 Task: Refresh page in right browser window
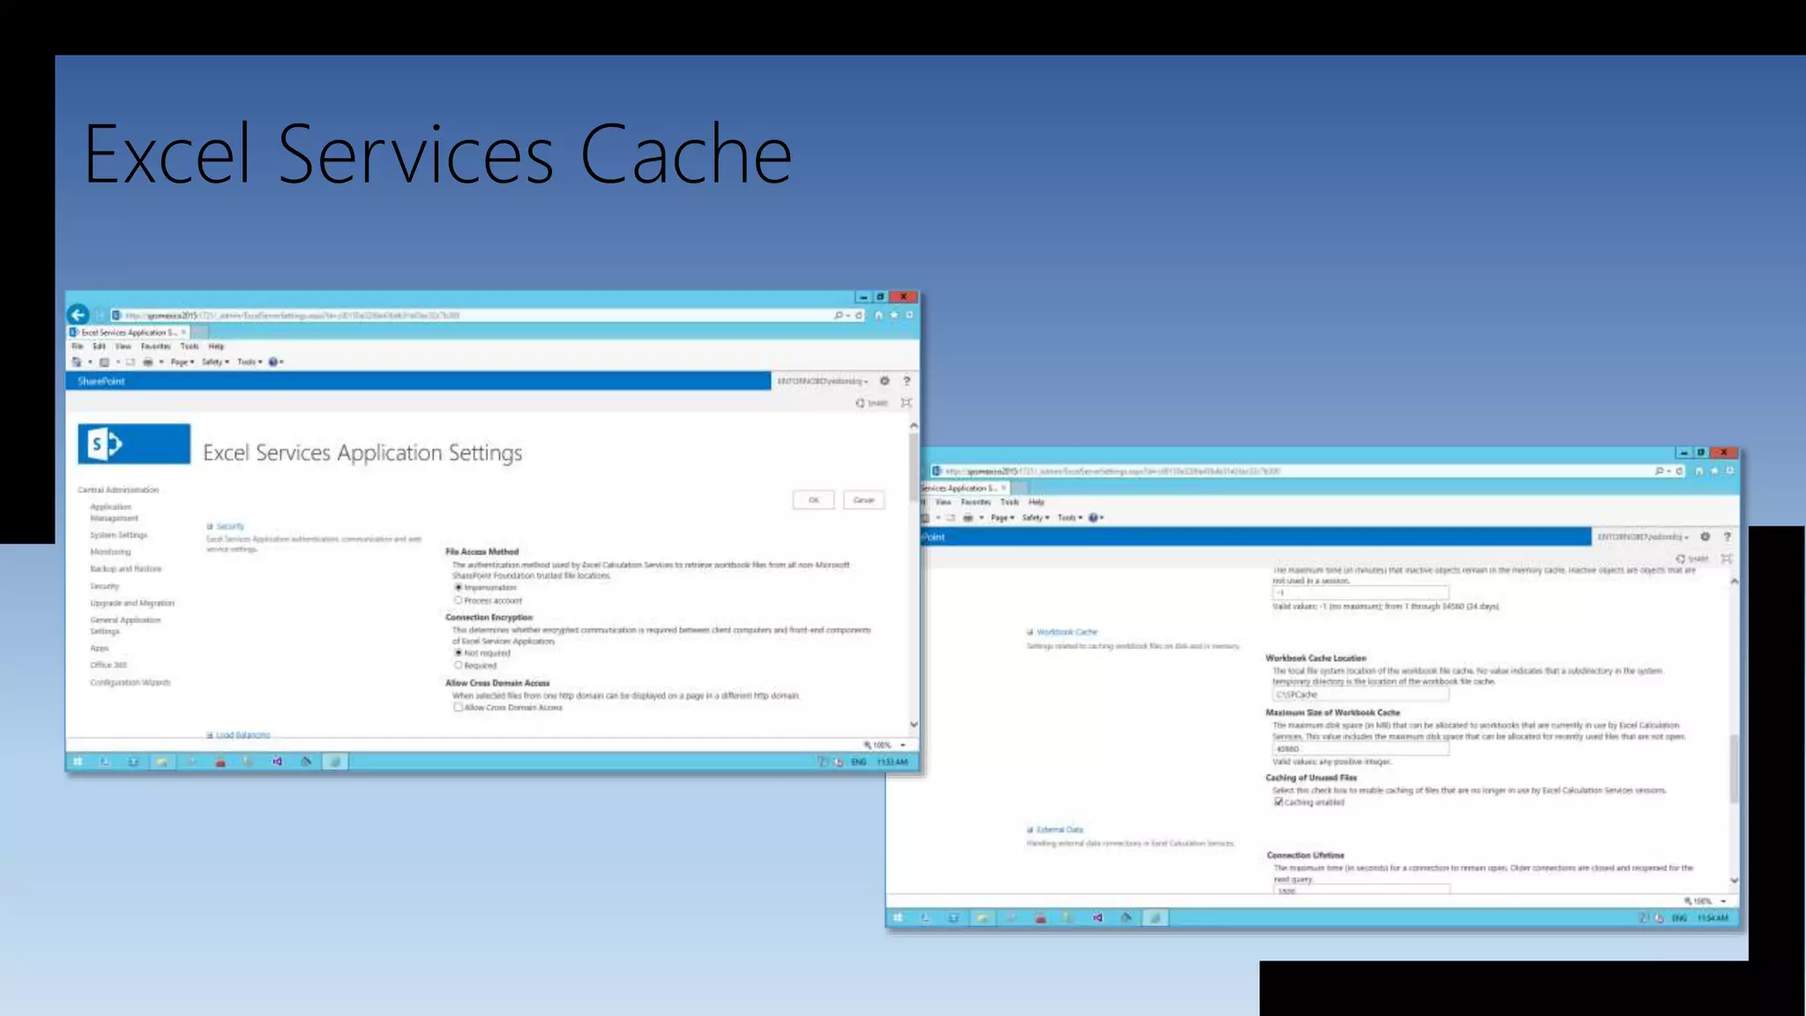(x=1680, y=471)
